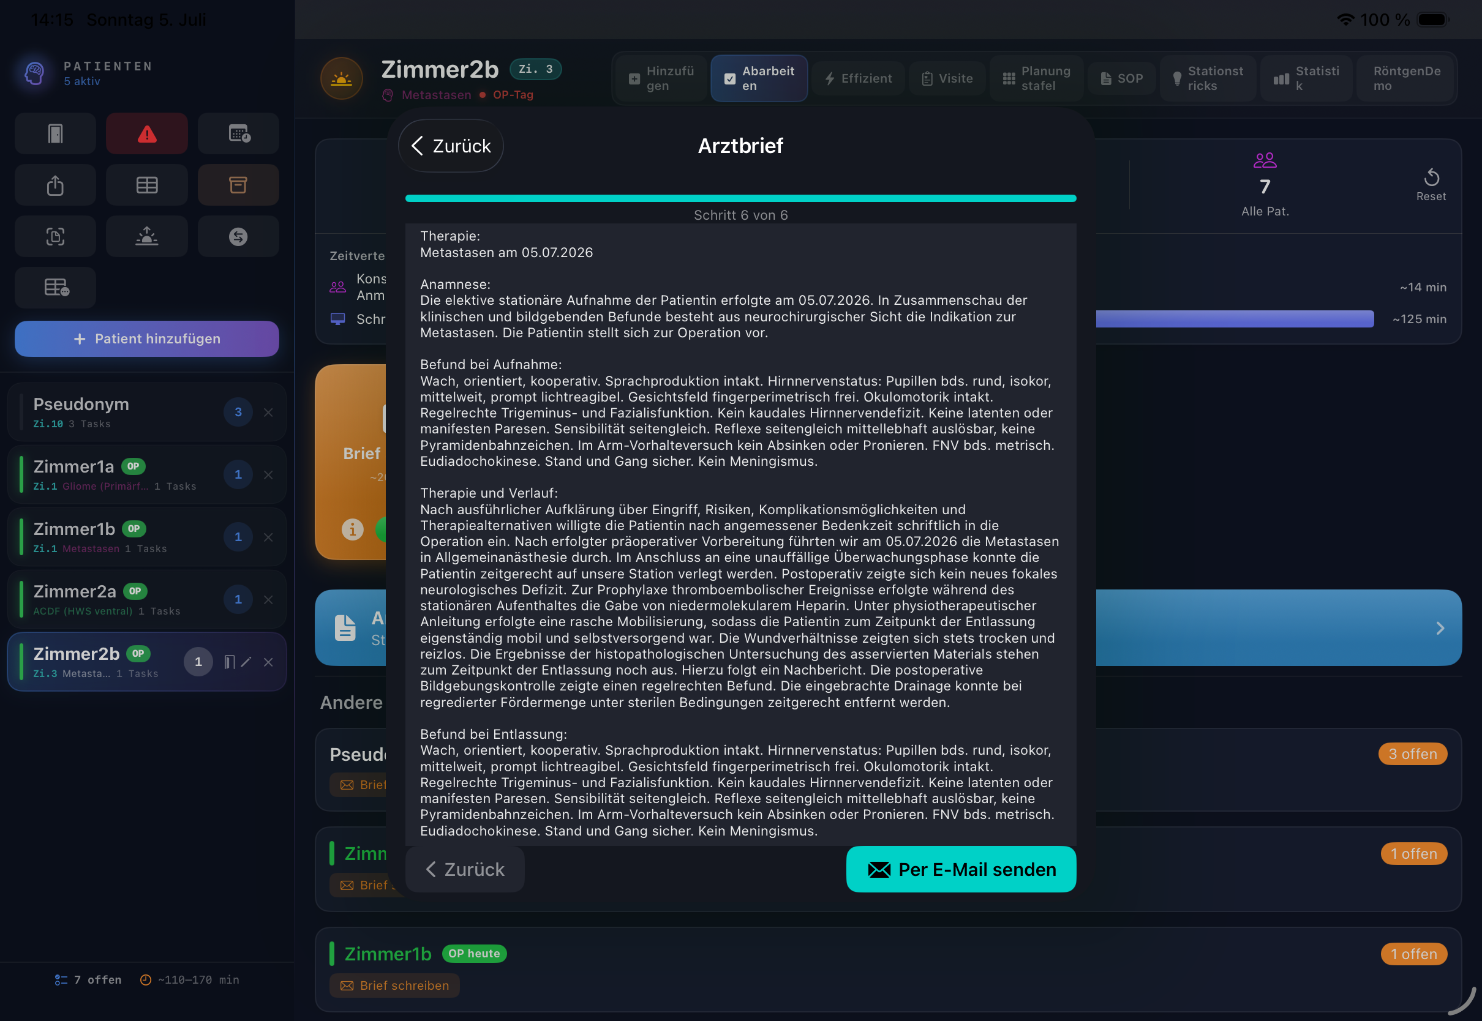Click the info icon on orange Brief card
This screenshot has height=1021, width=1482.
coord(352,529)
